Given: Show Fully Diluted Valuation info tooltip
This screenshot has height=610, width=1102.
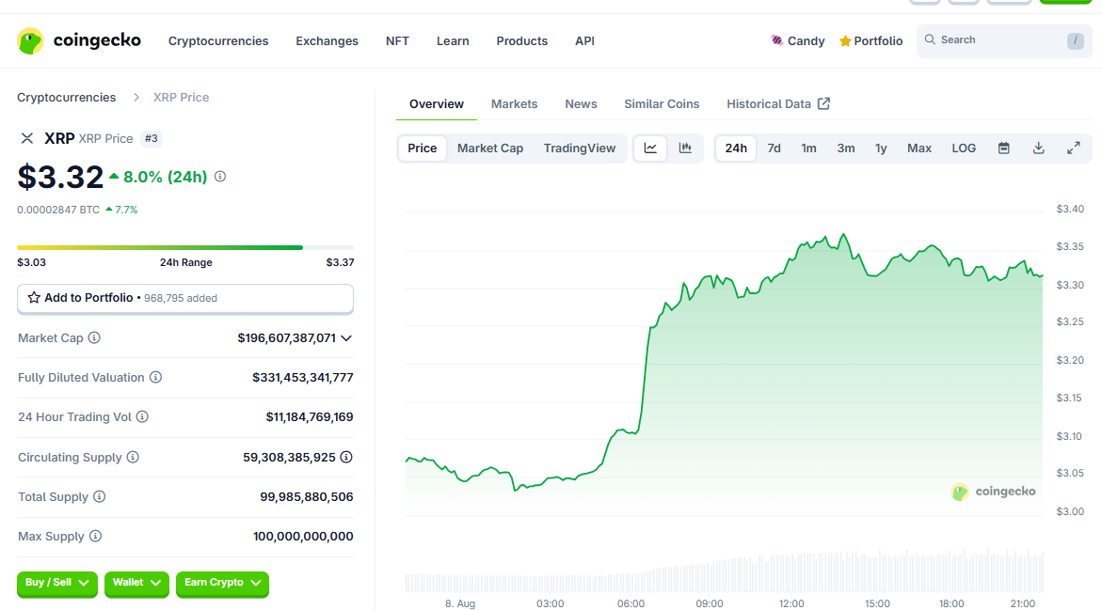Looking at the screenshot, I should [156, 377].
